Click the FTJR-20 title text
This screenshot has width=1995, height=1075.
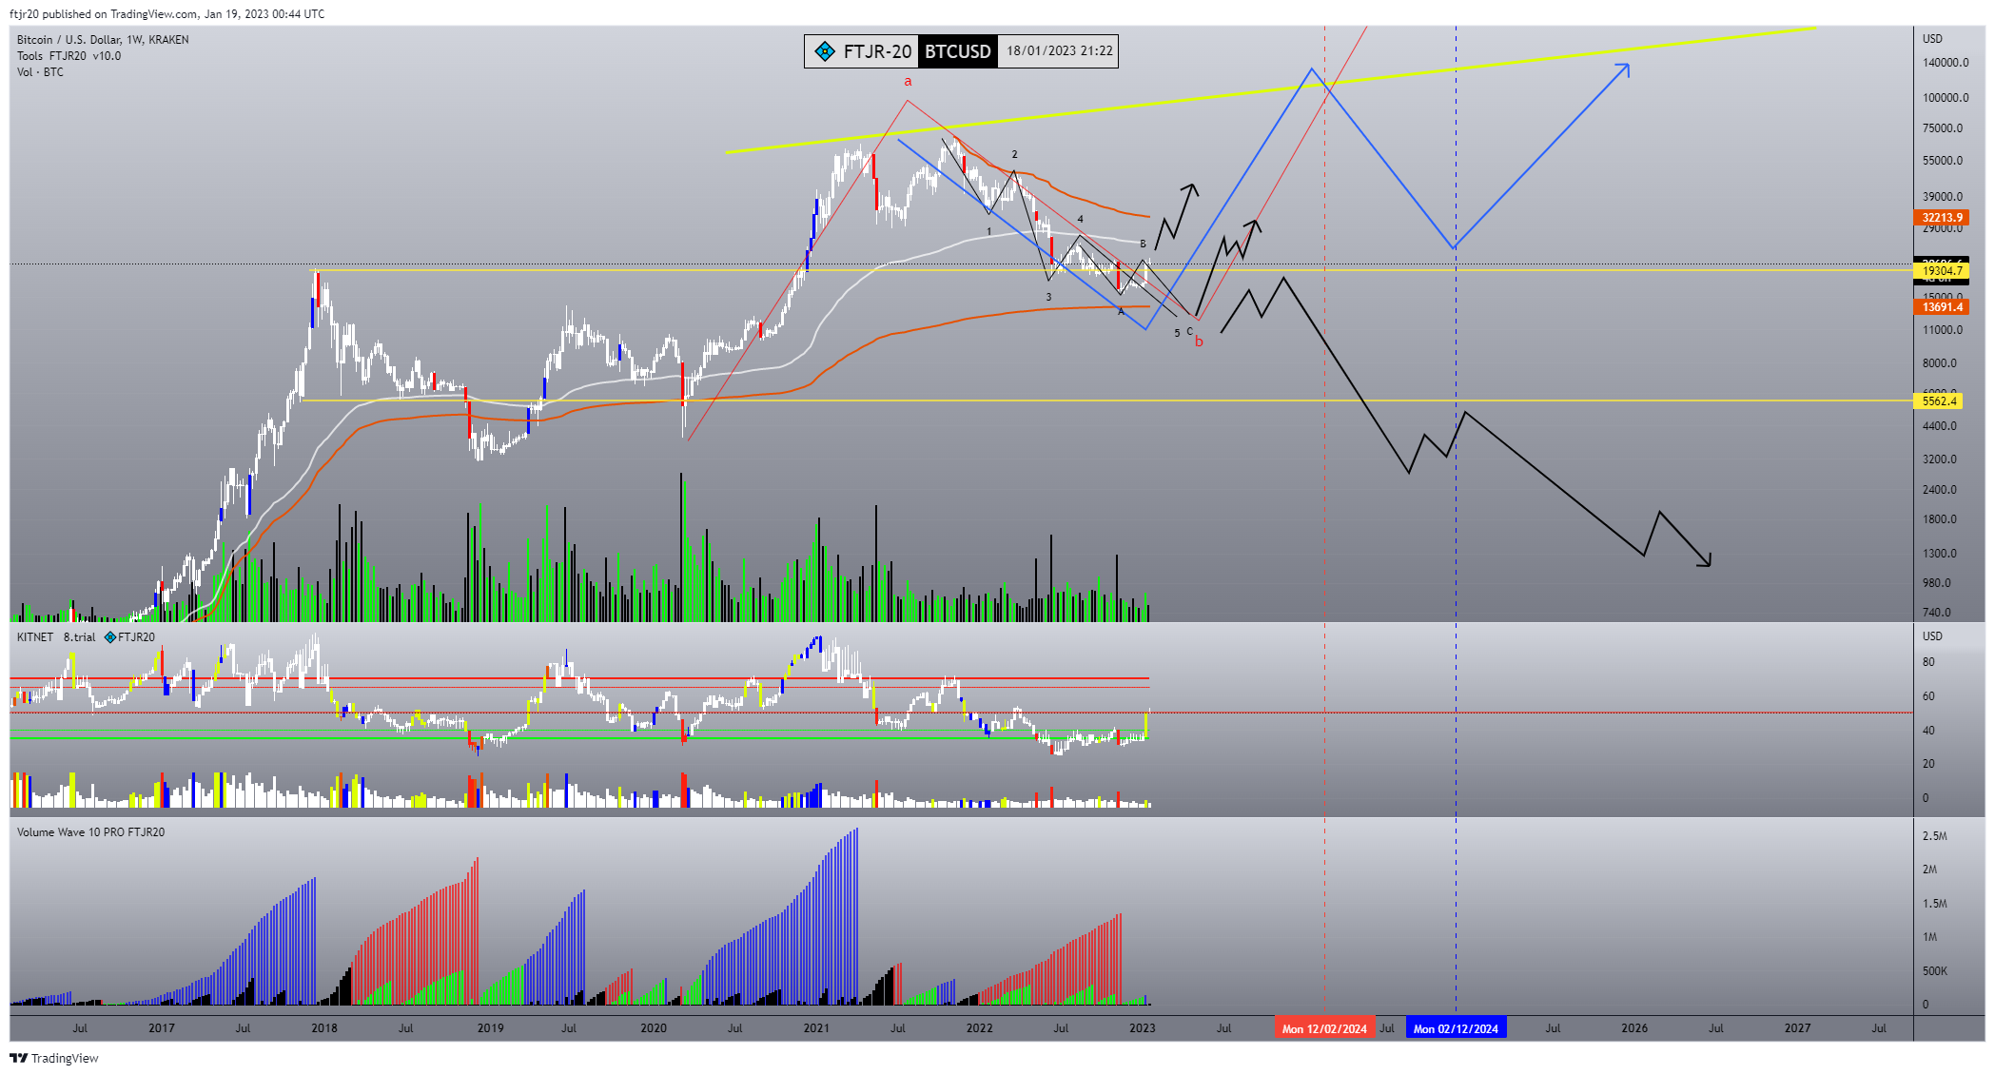click(x=877, y=51)
